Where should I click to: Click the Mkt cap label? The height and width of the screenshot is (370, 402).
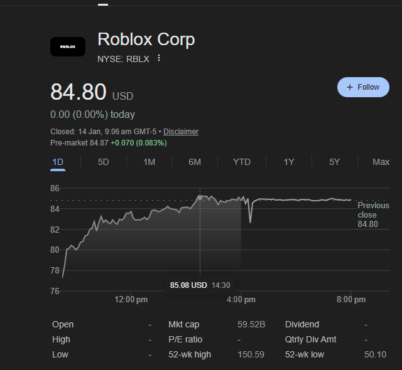coord(184,324)
